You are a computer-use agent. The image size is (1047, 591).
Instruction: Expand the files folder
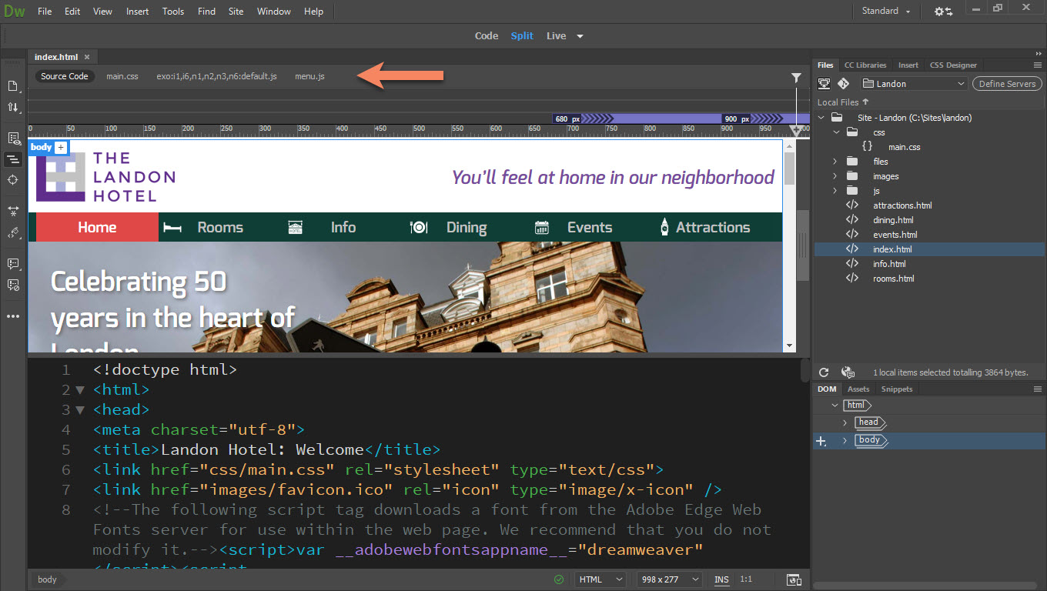pyautogui.click(x=835, y=162)
